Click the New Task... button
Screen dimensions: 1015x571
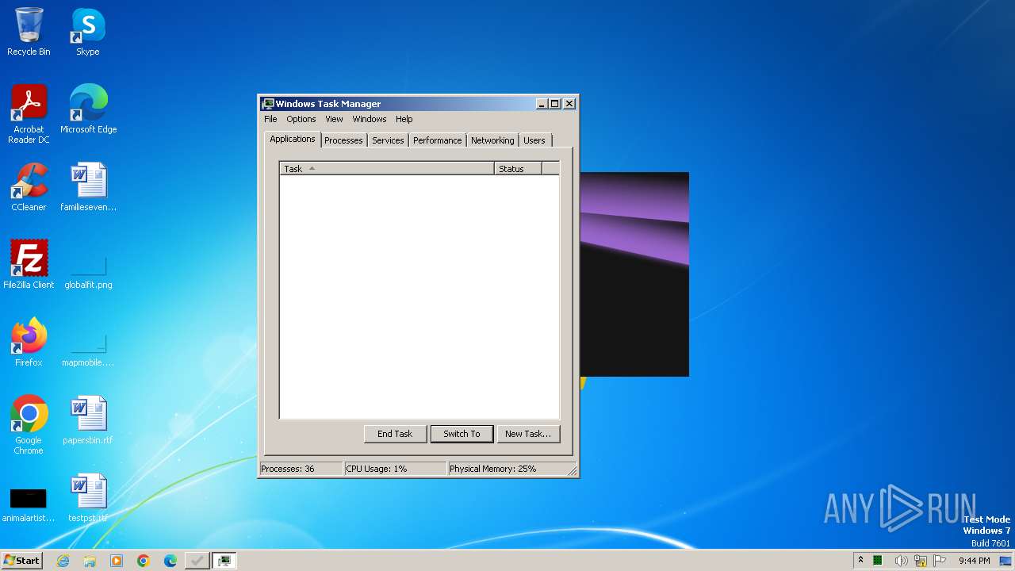[528, 434]
